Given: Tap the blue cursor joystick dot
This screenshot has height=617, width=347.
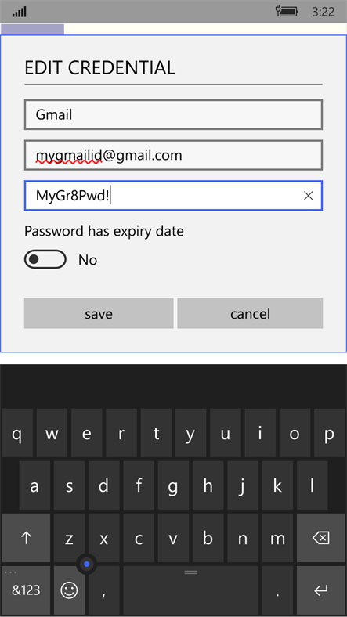Looking at the screenshot, I should pyautogui.click(x=87, y=565).
